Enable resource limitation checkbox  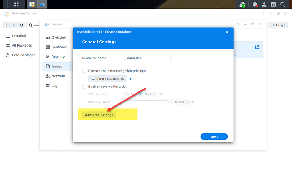point(84,86)
